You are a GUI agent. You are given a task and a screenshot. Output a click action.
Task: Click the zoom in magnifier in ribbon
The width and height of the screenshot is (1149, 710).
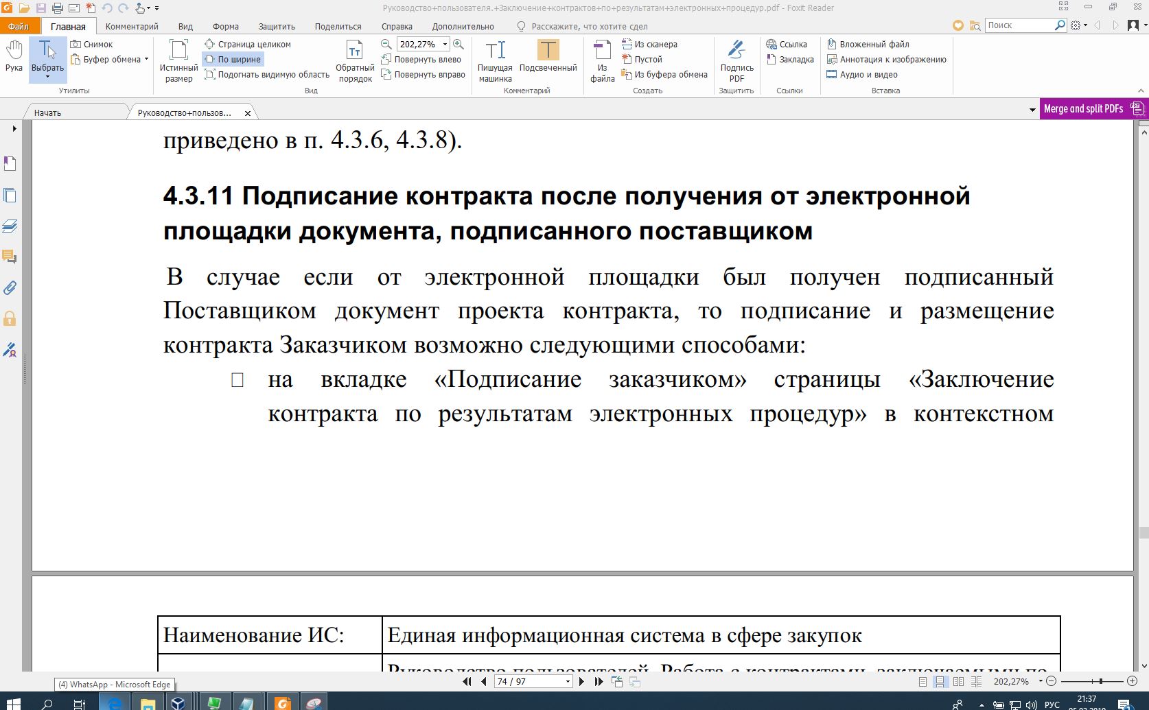pos(459,44)
